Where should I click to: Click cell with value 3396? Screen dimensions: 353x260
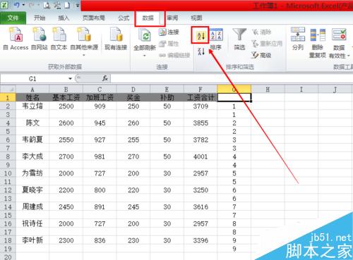[x=201, y=240]
